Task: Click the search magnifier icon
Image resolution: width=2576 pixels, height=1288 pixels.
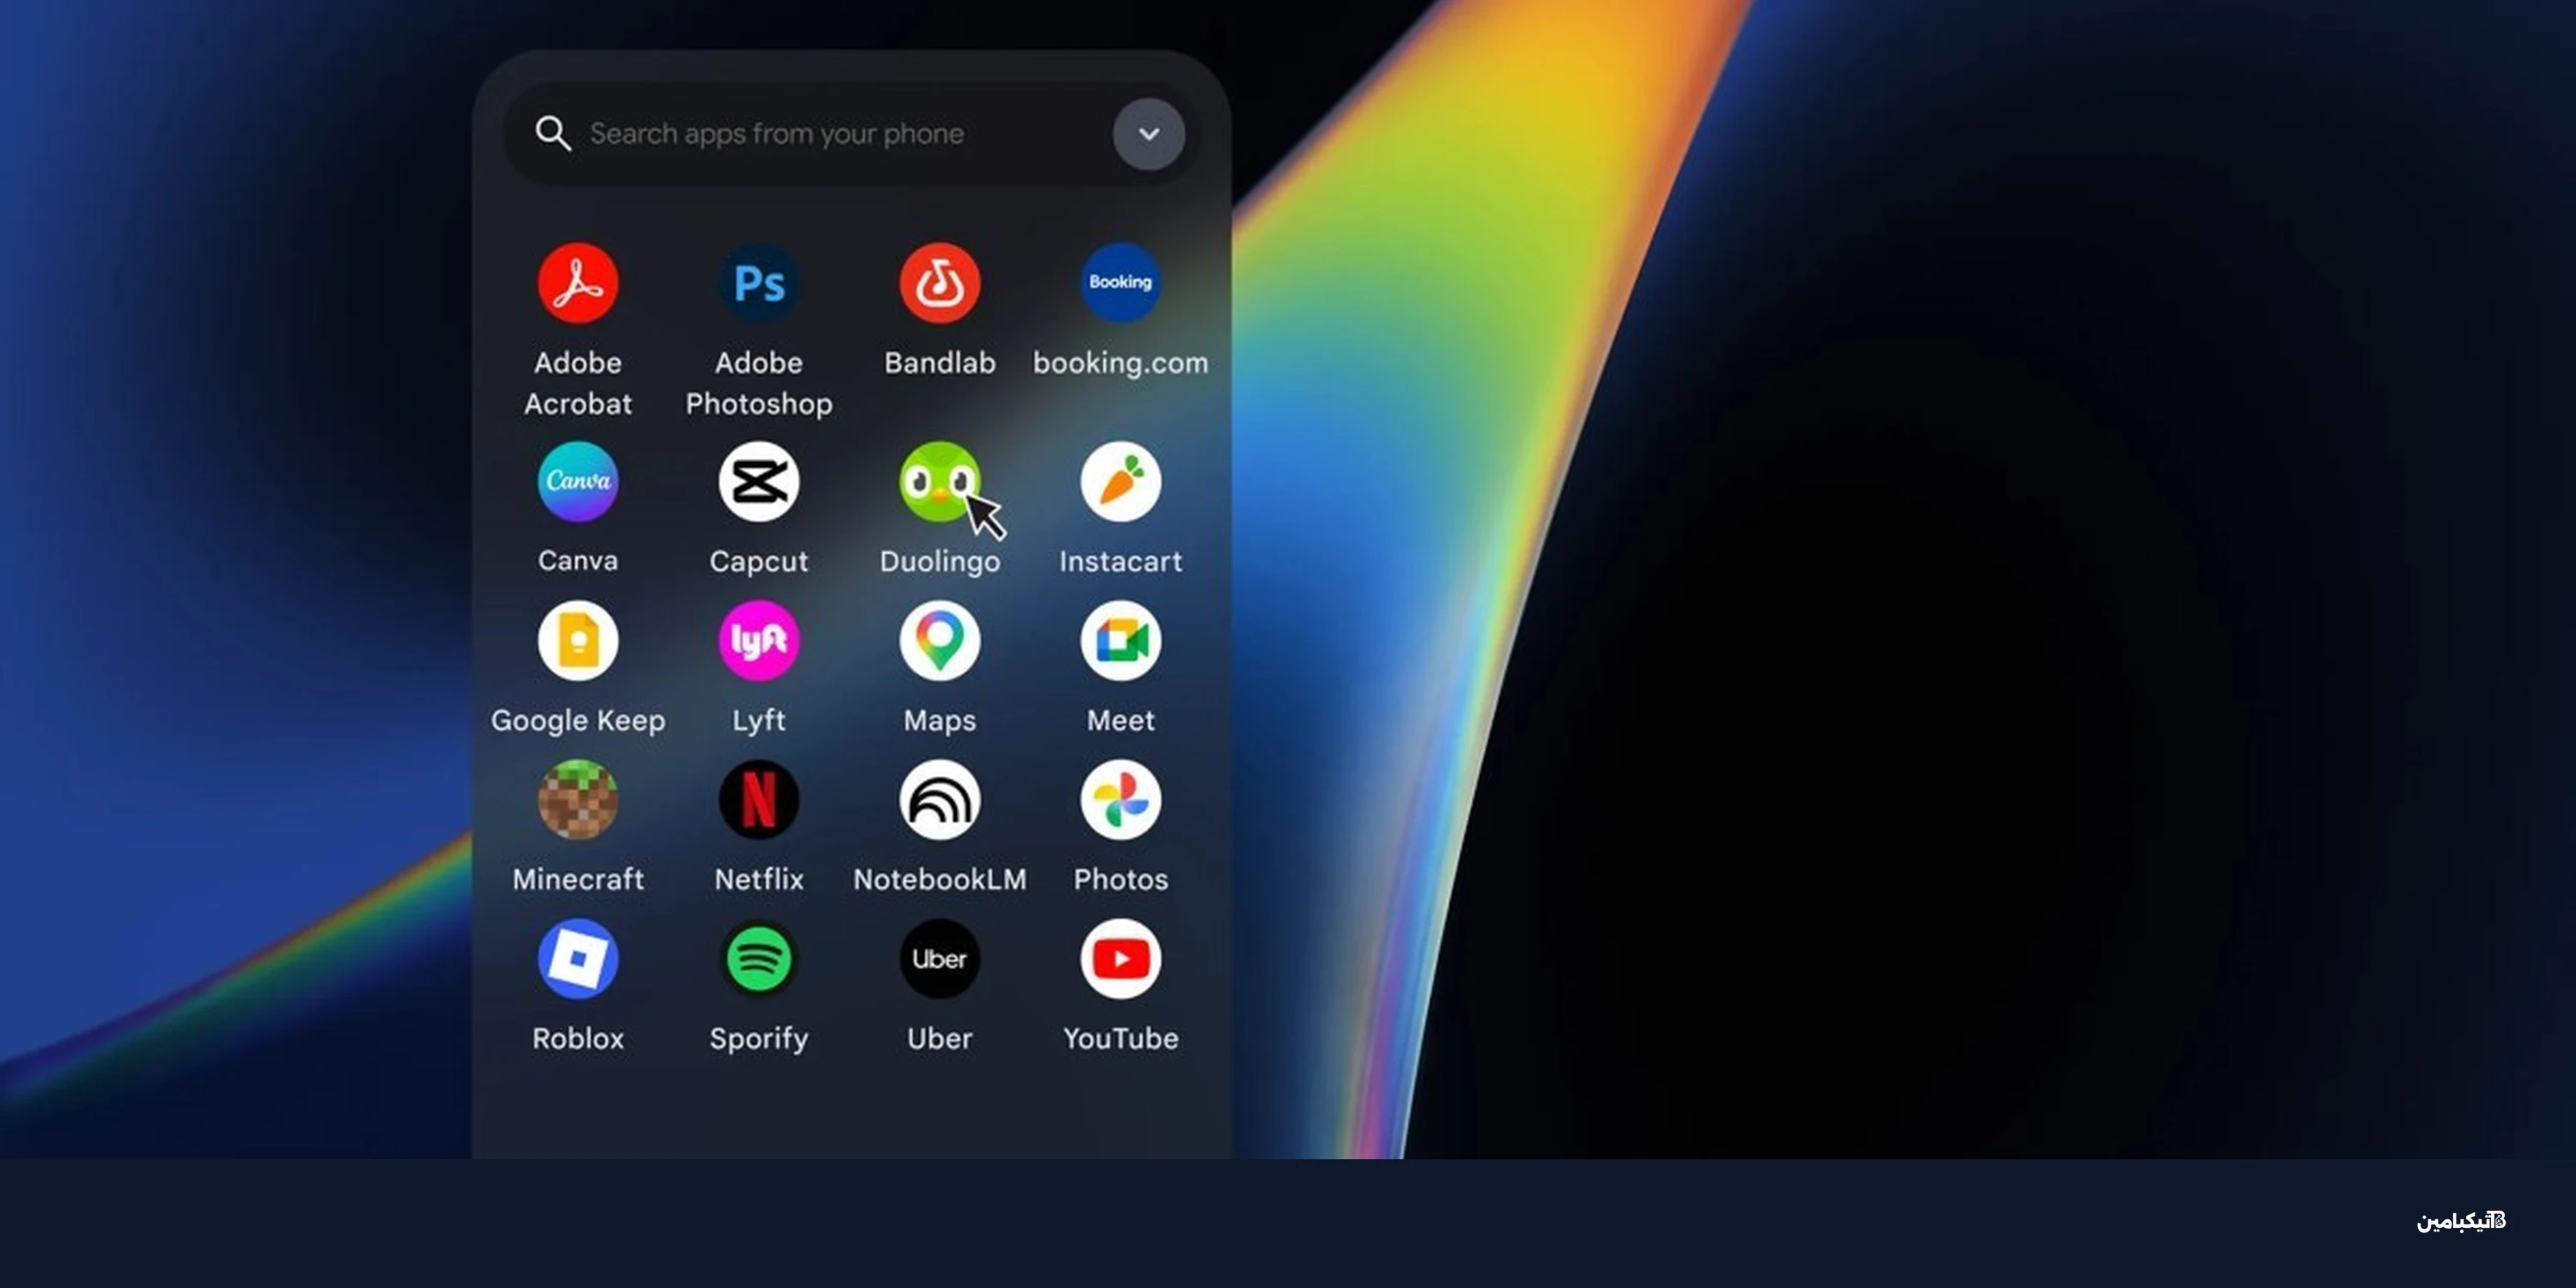Action: click(x=553, y=133)
